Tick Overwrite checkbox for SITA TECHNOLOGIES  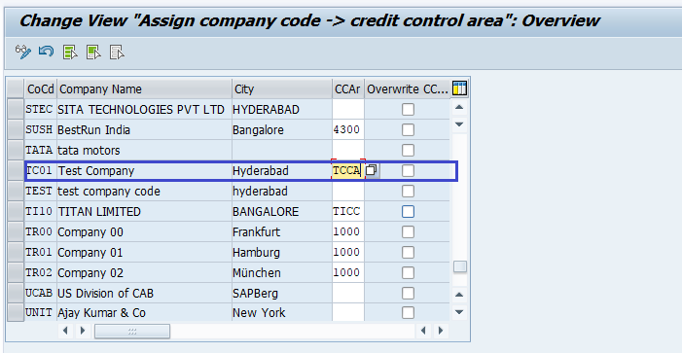[408, 110]
